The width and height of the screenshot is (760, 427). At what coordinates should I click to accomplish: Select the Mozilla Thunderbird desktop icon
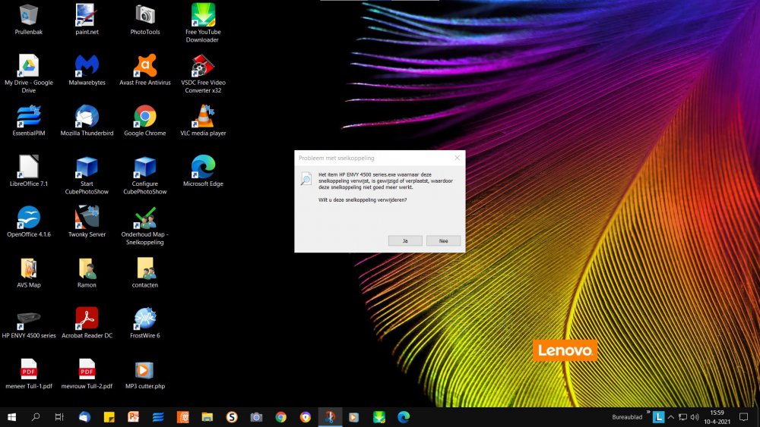coord(87,117)
